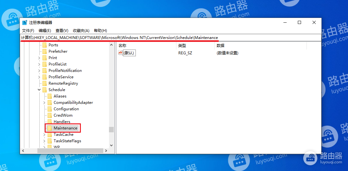Select the ProfileService folder icon
The height and width of the screenshot is (171, 348).
[x=45, y=77]
